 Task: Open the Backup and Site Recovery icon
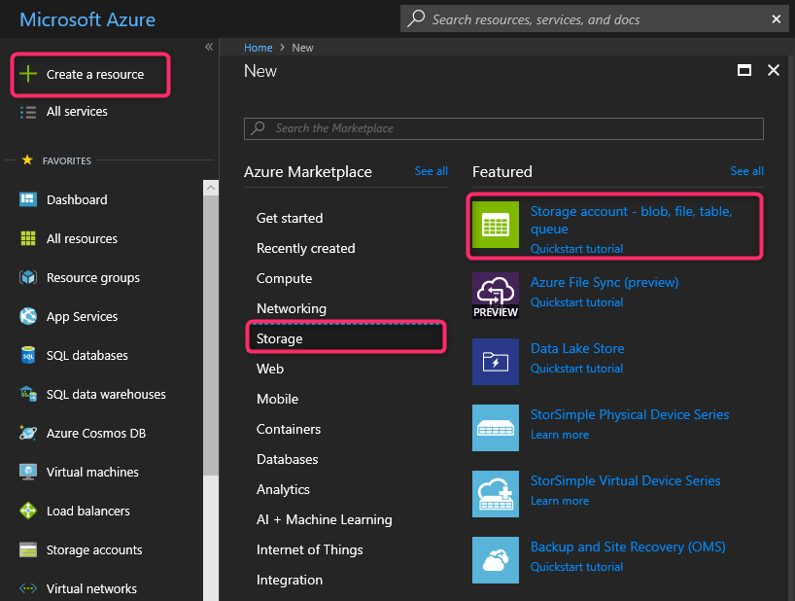click(496, 560)
